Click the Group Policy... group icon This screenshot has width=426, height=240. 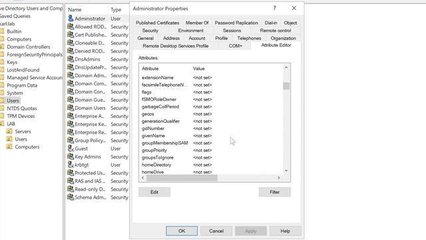tap(71, 140)
